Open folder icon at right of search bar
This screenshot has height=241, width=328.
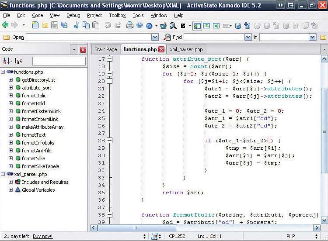coord(323,38)
